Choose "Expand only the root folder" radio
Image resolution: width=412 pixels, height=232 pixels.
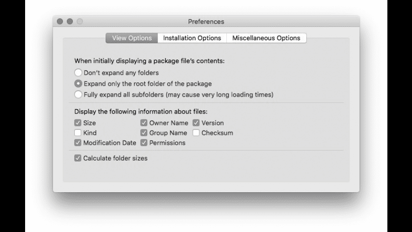point(78,84)
